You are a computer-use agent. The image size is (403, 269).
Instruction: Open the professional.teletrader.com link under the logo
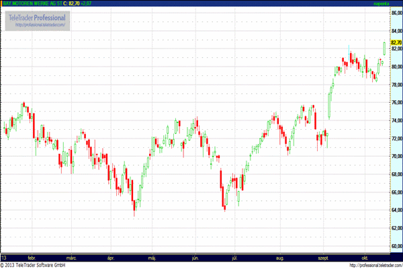[x=38, y=25]
